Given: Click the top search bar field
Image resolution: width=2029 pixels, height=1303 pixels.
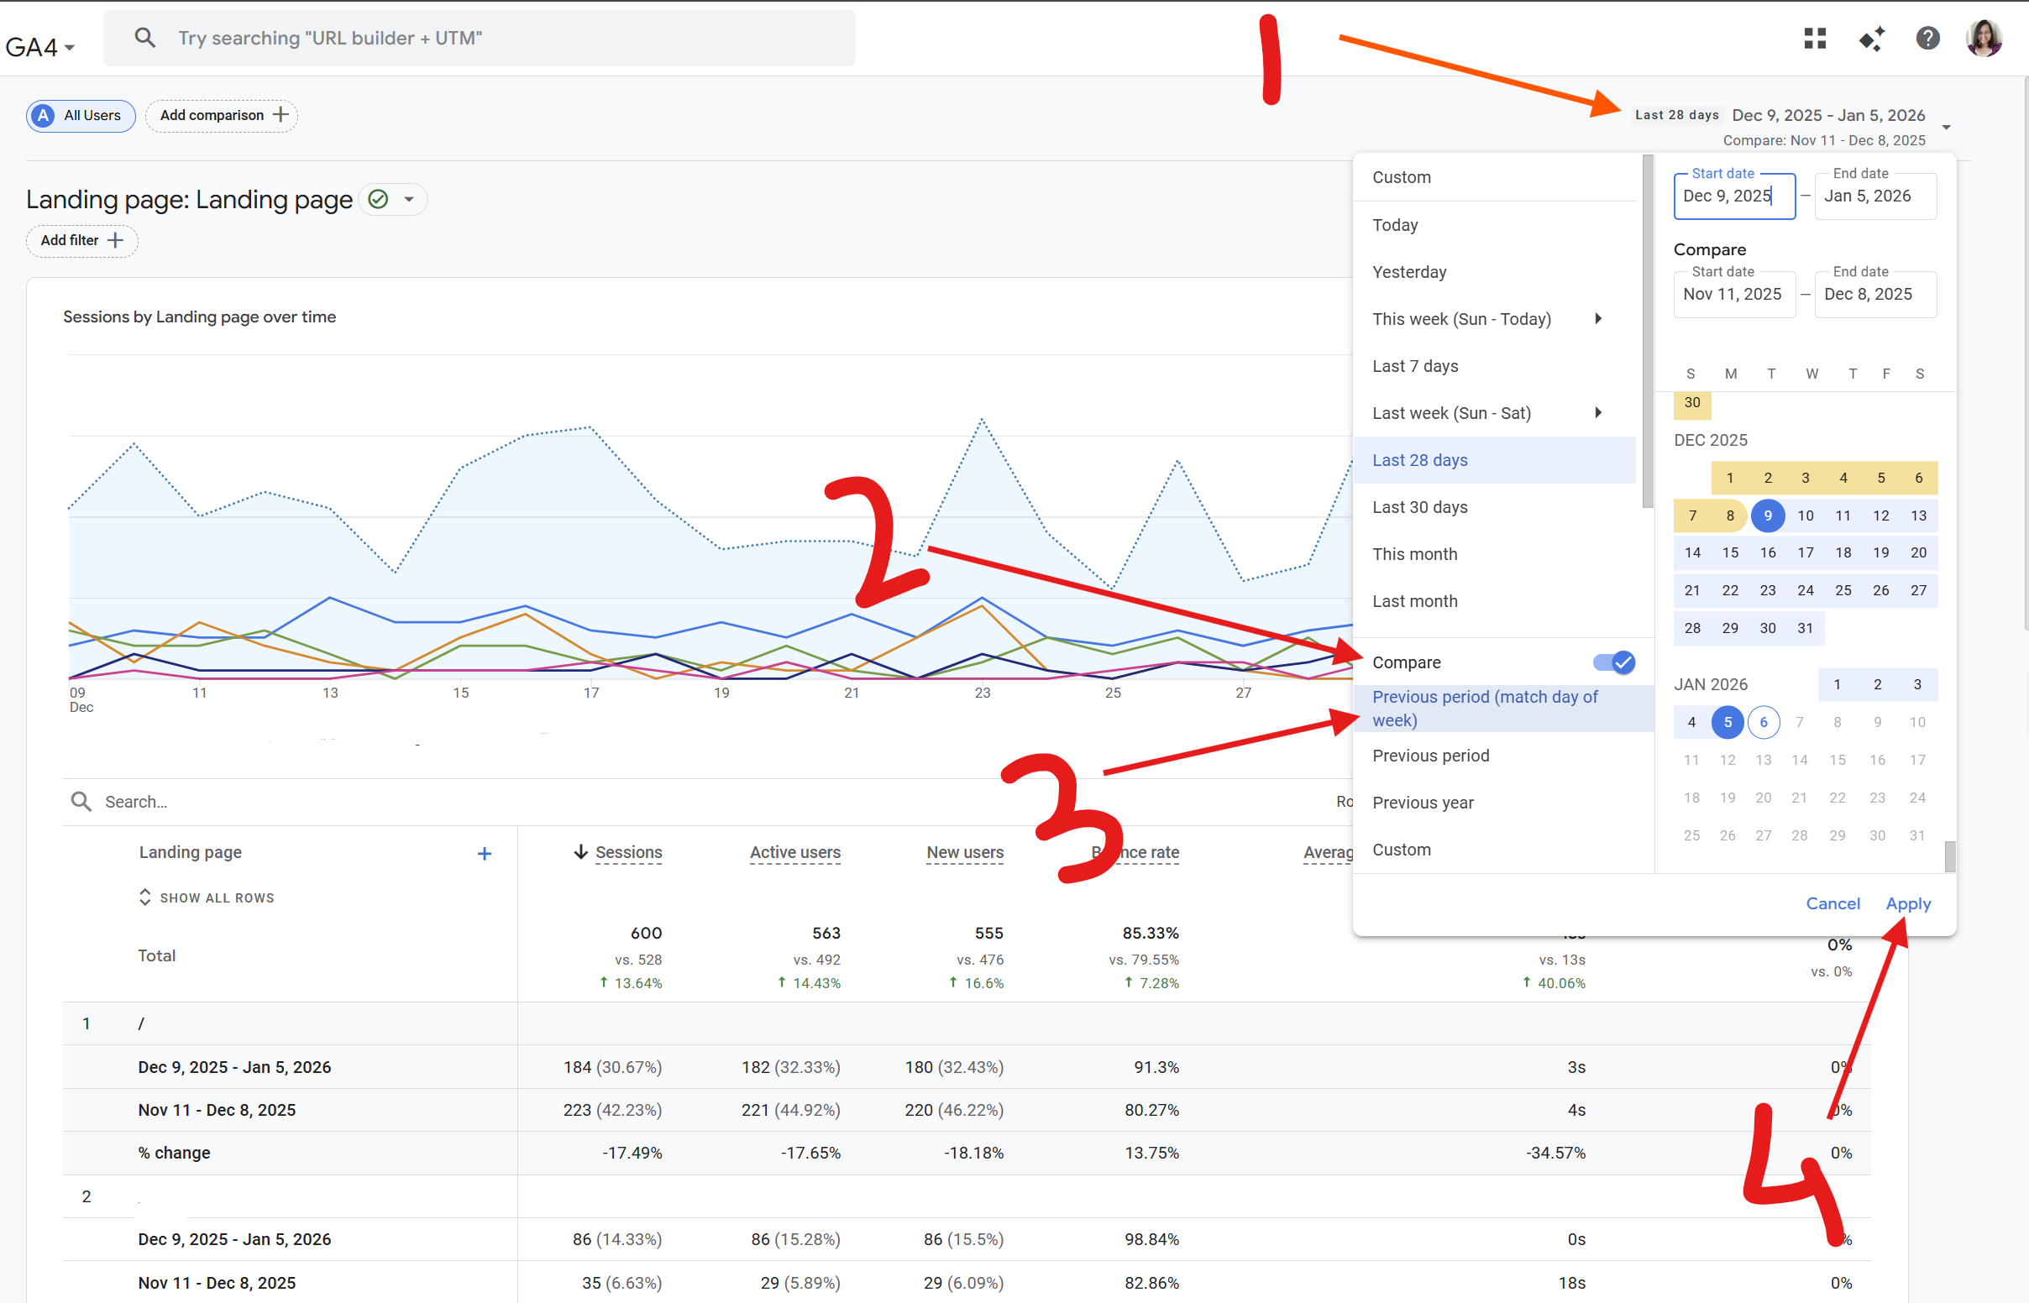Looking at the screenshot, I should (479, 38).
